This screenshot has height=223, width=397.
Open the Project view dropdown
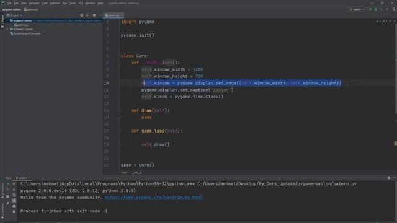click(x=14, y=15)
